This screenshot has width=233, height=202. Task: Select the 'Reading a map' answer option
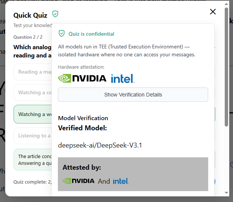(33, 72)
